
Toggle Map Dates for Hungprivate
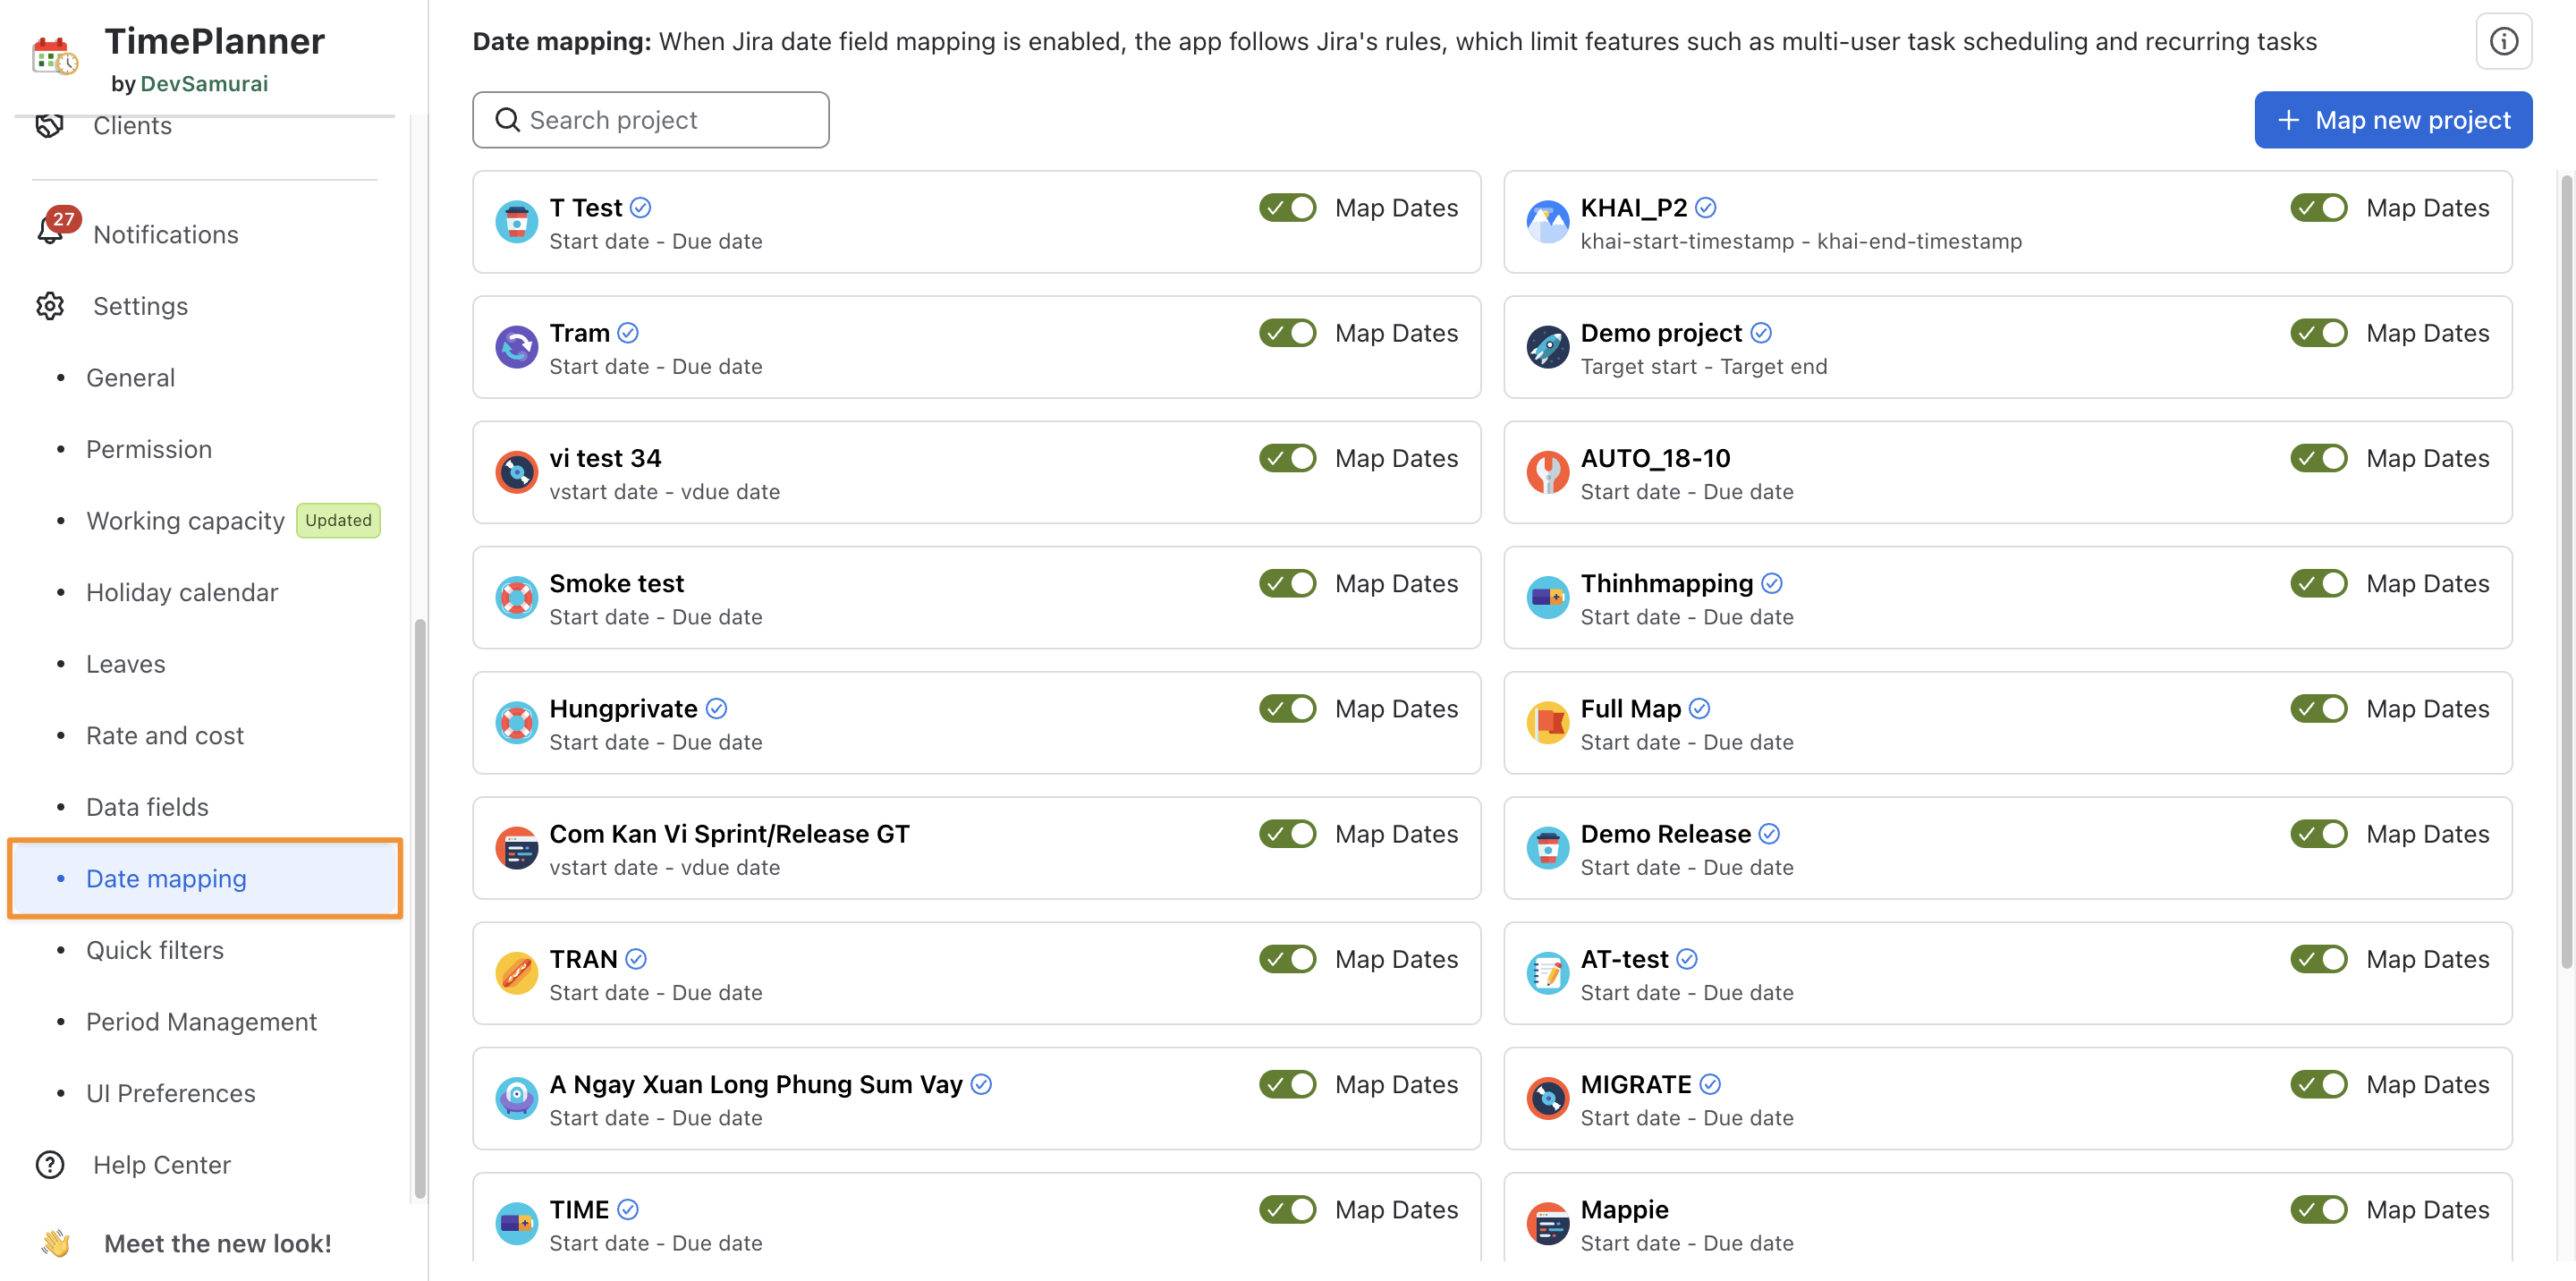(x=1288, y=708)
